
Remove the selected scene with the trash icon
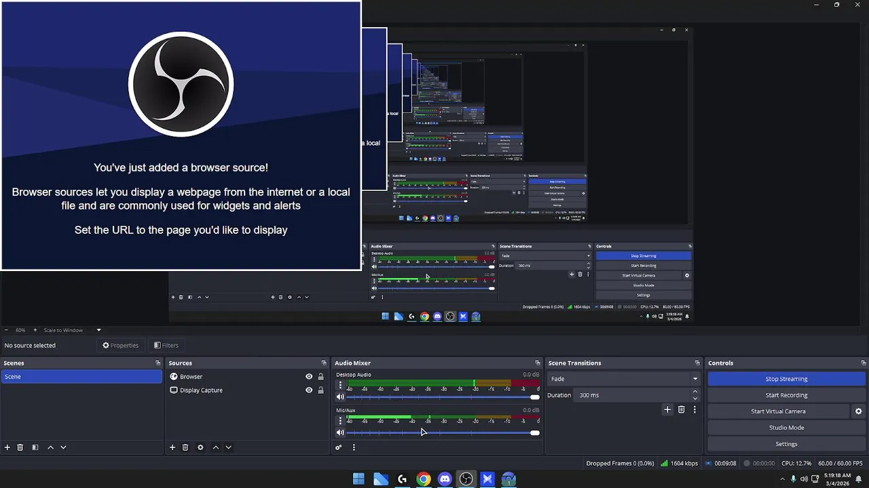pyautogui.click(x=20, y=447)
